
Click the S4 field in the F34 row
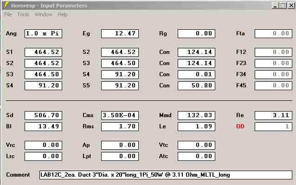point(120,74)
